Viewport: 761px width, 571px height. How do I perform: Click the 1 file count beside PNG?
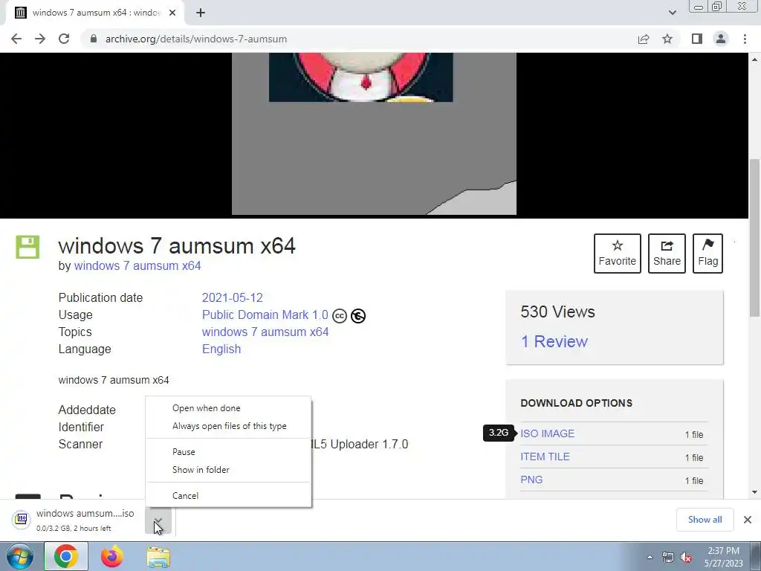point(694,481)
